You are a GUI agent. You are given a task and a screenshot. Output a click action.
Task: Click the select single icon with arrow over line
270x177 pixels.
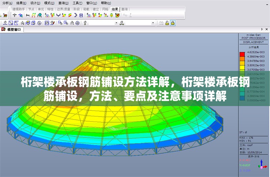5,23
